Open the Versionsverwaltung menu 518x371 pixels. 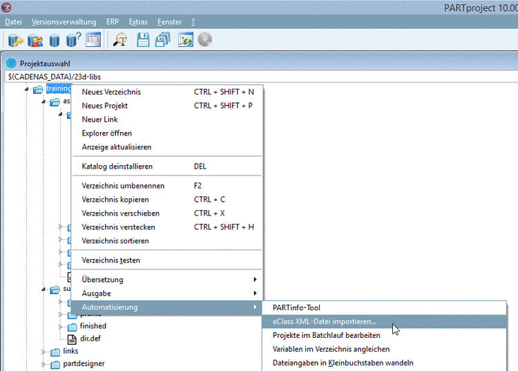[64, 22]
